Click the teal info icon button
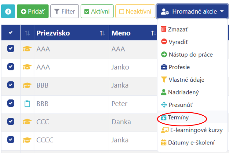The height and width of the screenshot is (153, 229). (8, 11)
